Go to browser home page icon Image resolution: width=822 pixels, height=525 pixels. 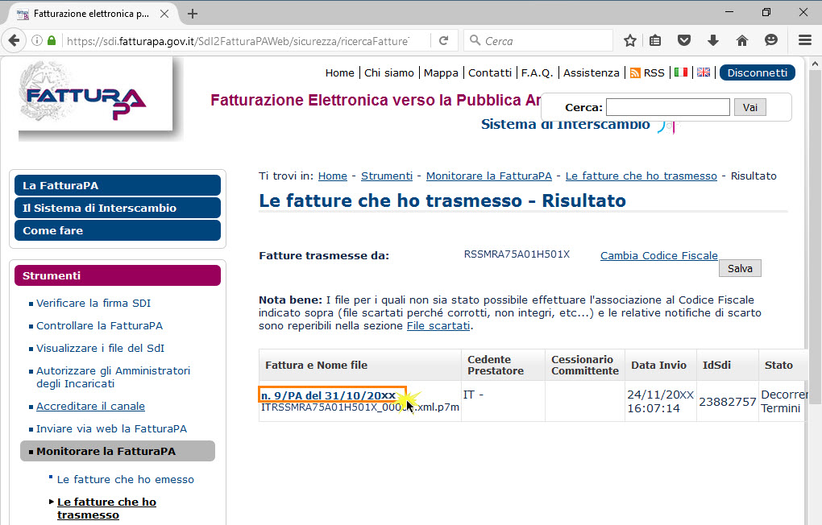(x=741, y=40)
